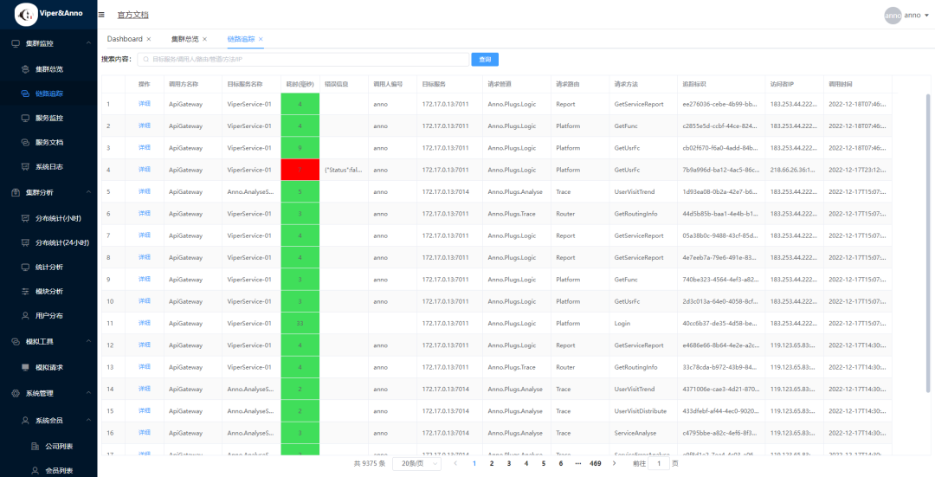Click trace ID ee276036-cebe-4b99 cell
Viewport: 935px width, 477px height.
tap(721, 104)
